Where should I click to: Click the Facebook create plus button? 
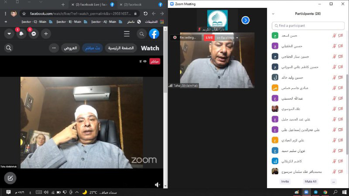coord(46,34)
